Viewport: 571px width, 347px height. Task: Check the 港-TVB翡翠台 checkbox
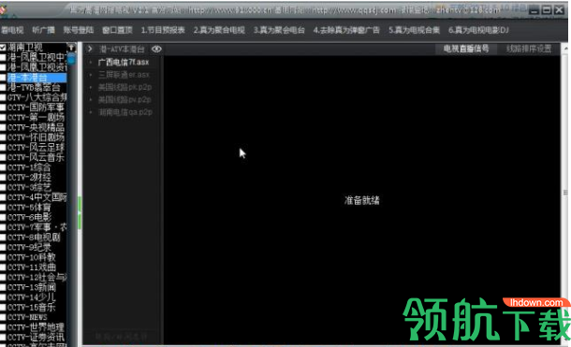pos(3,87)
